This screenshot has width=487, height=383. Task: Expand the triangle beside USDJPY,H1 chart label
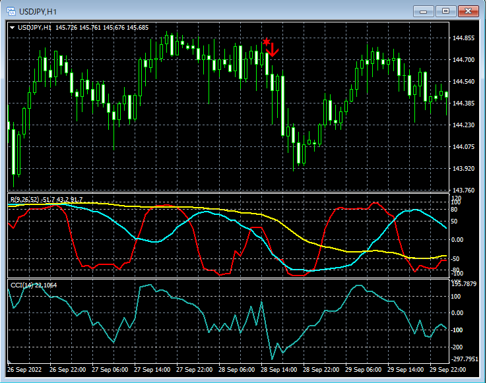click(x=12, y=27)
